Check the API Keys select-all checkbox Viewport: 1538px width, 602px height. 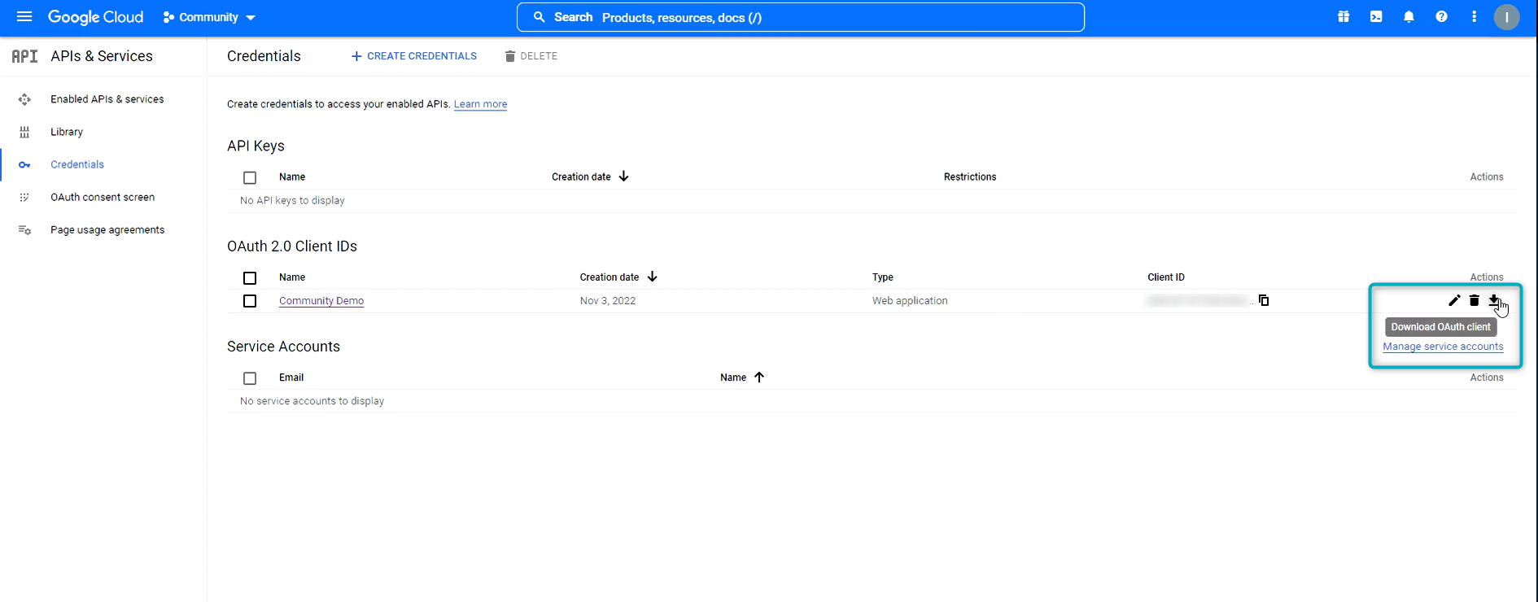pos(250,177)
